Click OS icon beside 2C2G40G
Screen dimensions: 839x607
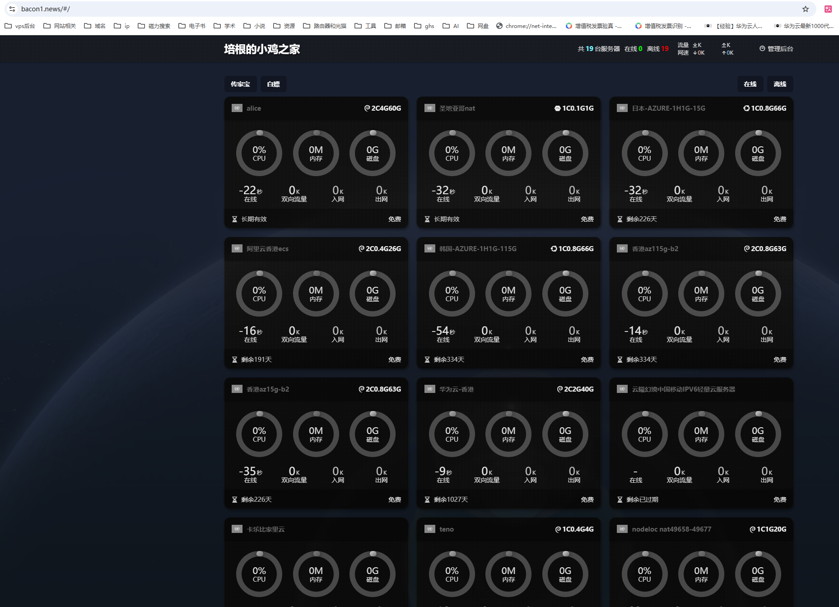click(x=560, y=389)
